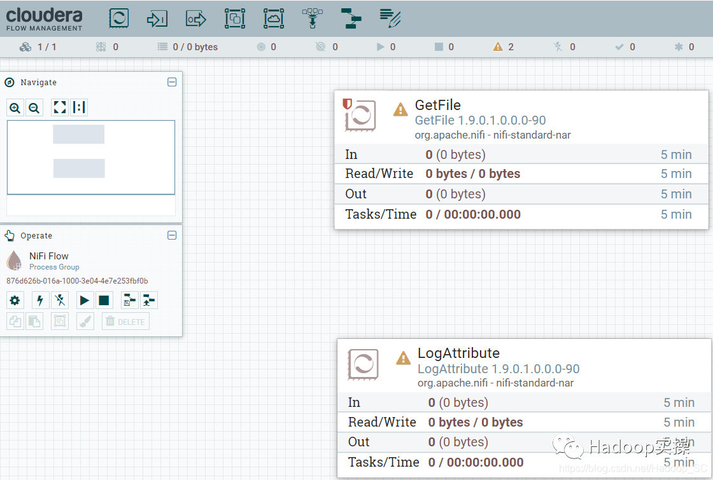The height and width of the screenshot is (480, 713).
Task: Click the stopped components count in the status bar
Action: point(444,47)
